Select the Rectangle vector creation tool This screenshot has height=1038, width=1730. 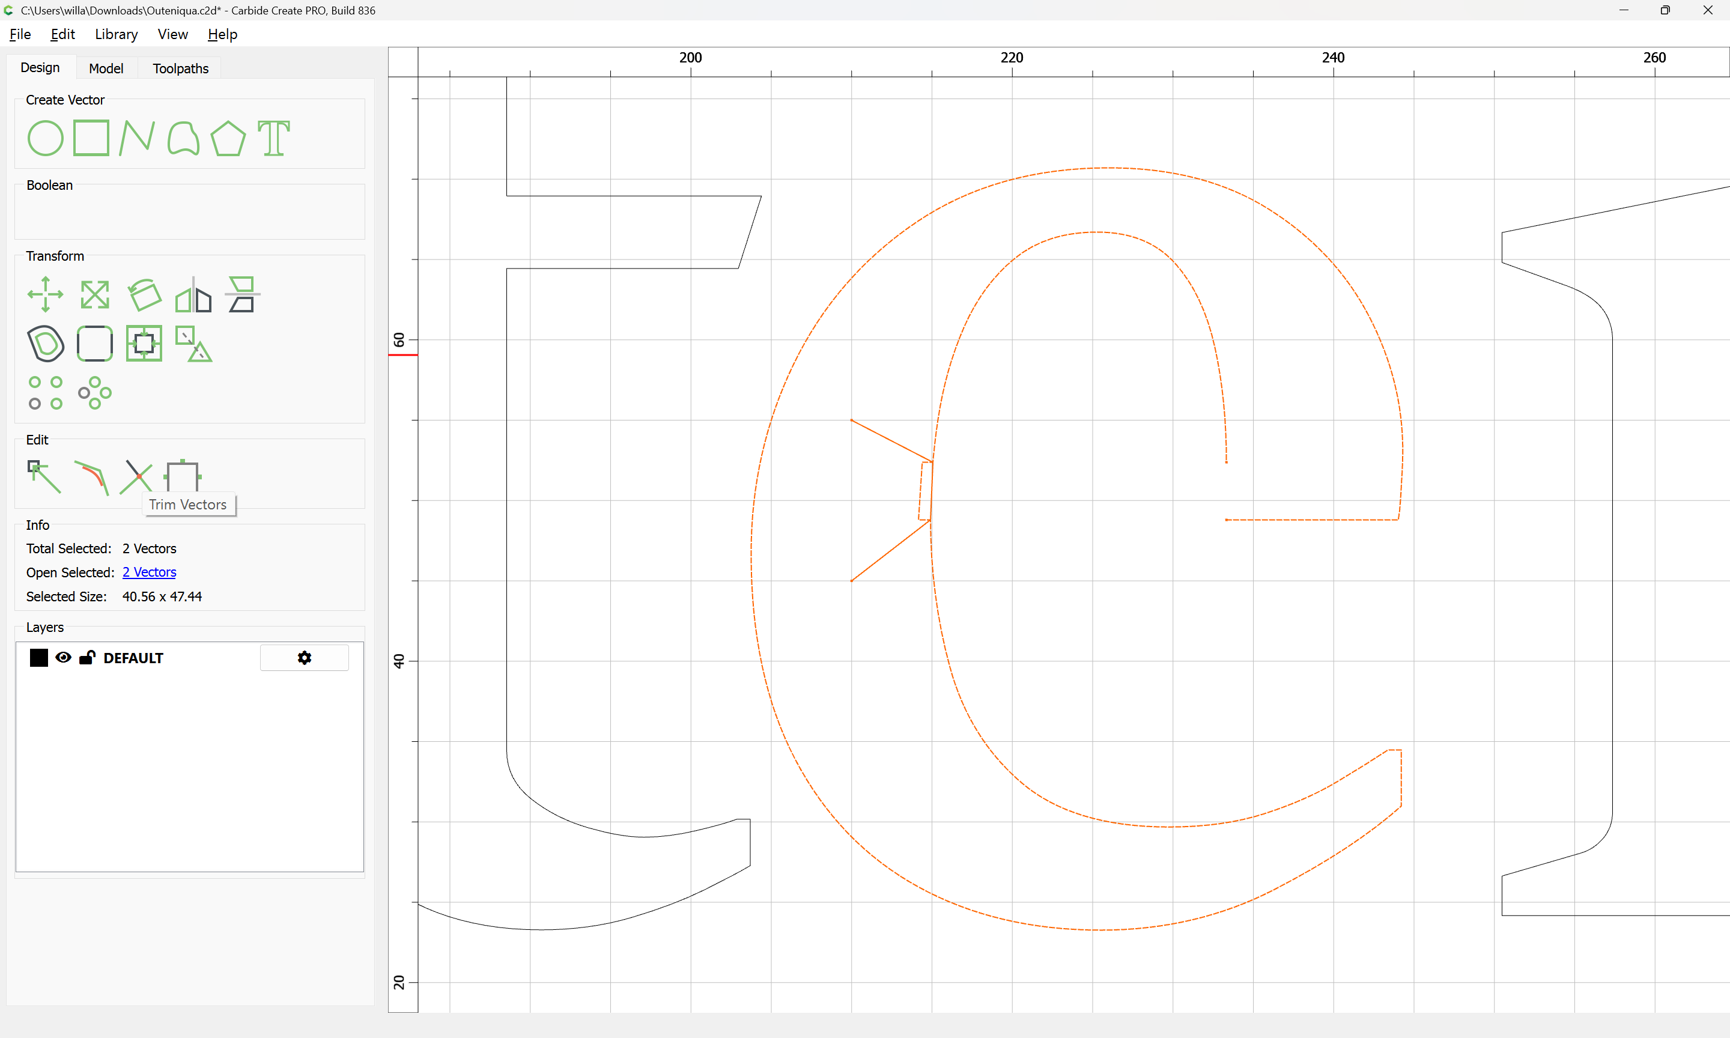point(91,138)
